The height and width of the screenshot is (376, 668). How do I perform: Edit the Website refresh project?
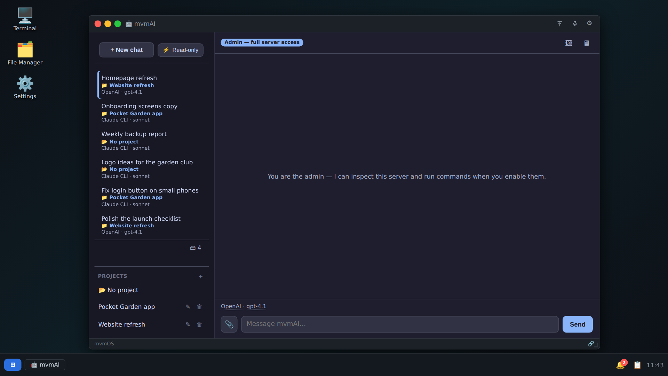tap(188, 324)
